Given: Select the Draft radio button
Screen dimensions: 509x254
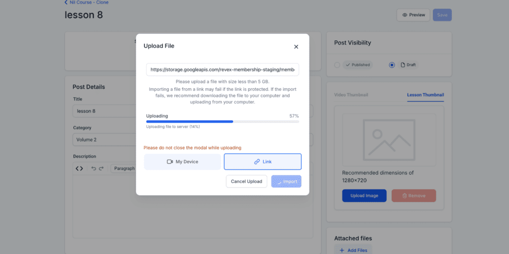Looking at the screenshot, I should coord(392,65).
